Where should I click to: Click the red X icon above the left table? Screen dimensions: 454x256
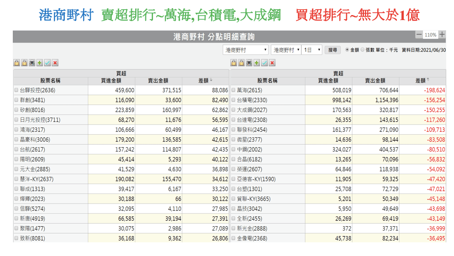pyautogui.click(x=55, y=63)
